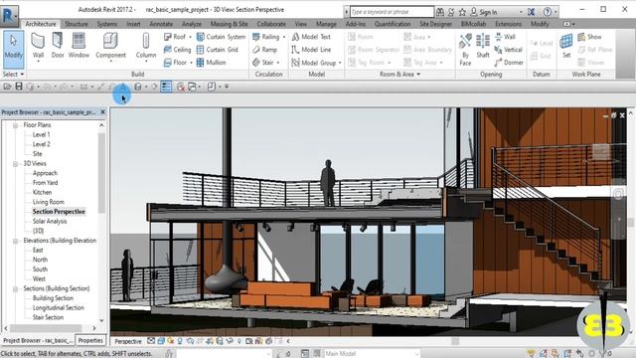Select the North elevation view
The width and height of the screenshot is (636, 358).
pos(40,260)
